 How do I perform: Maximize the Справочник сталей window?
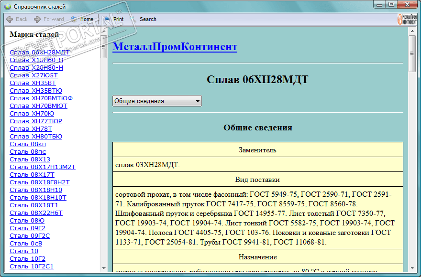point(391,5)
